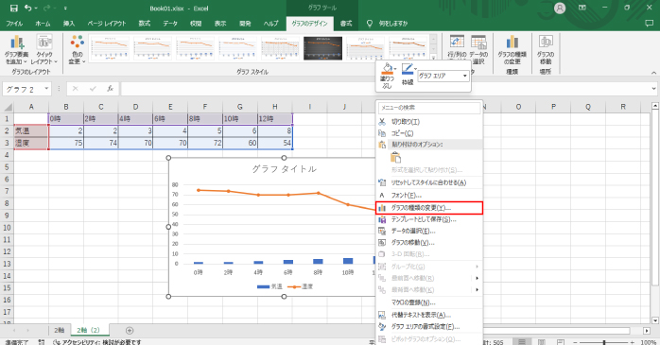
Task: Switch to Page Layout (ページレイアウト) tab
Action: tap(107, 24)
